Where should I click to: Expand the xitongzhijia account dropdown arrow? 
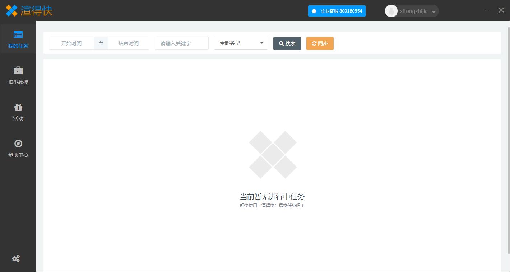(x=433, y=11)
